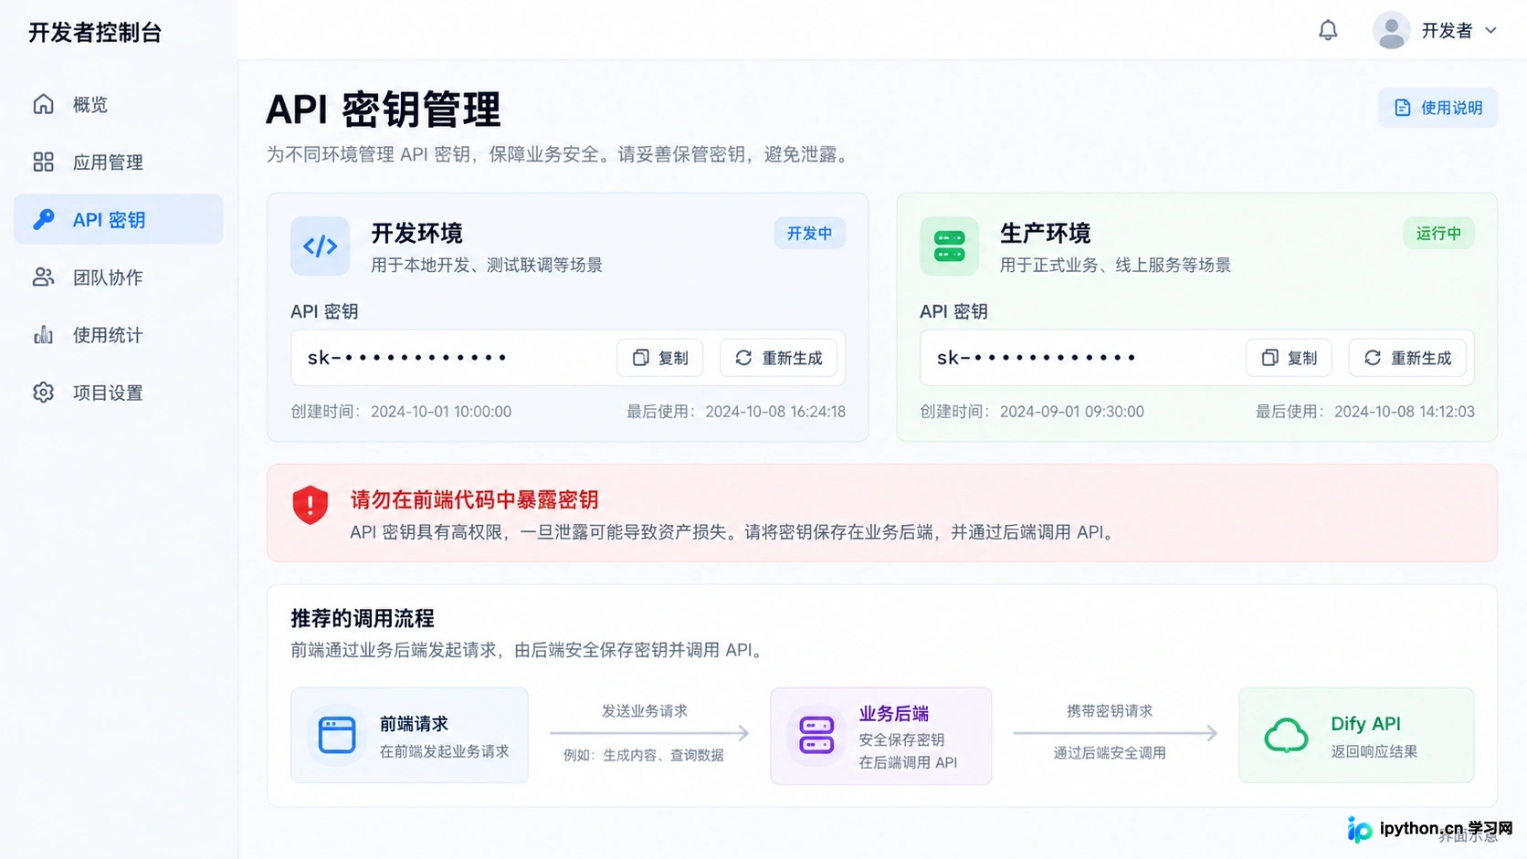Select the API 密钥 sidebar item
Image resolution: width=1527 pixels, height=859 pixels.
tap(119, 219)
